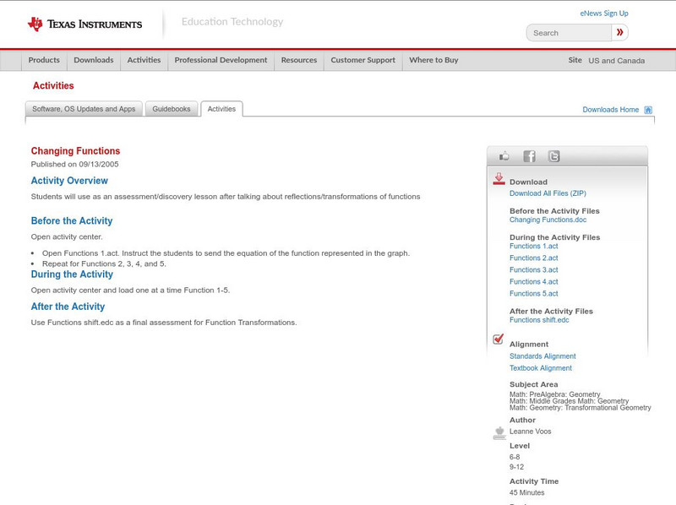Click inside the Search input field
This screenshot has width=676, height=505.
[566, 31]
